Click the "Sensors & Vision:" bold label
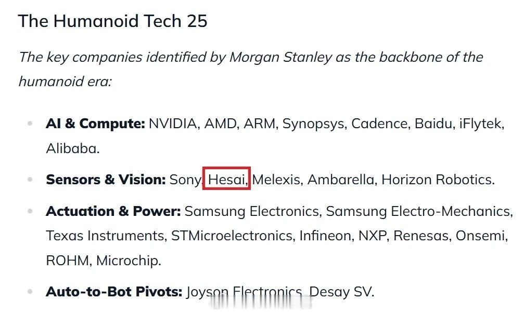 106,180
